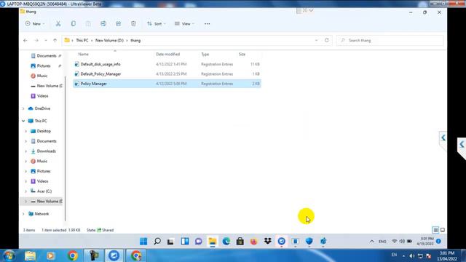Expand the Downloads node under This PC
This screenshot has width=466, height=262.
(26, 151)
